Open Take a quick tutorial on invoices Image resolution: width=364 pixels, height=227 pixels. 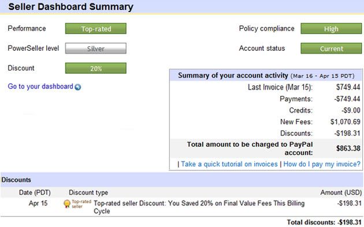coord(229,164)
